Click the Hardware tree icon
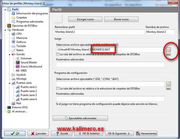 [x=9, y=30]
